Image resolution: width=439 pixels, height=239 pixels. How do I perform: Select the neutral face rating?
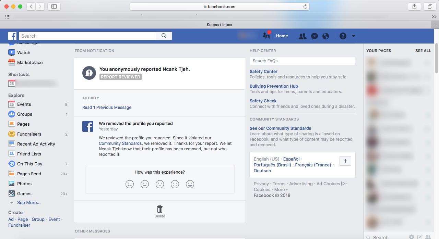[x=160, y=184]
